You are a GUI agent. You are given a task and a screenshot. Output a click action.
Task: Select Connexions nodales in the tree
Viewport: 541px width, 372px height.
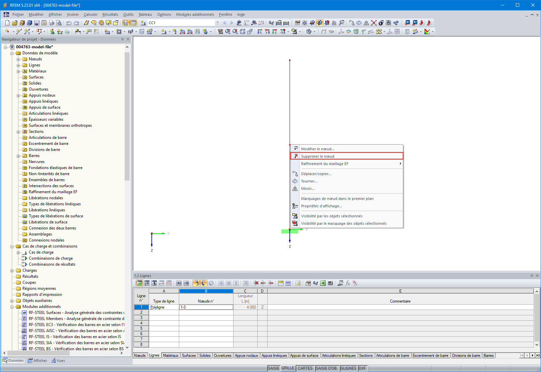(x=47, y=240)
